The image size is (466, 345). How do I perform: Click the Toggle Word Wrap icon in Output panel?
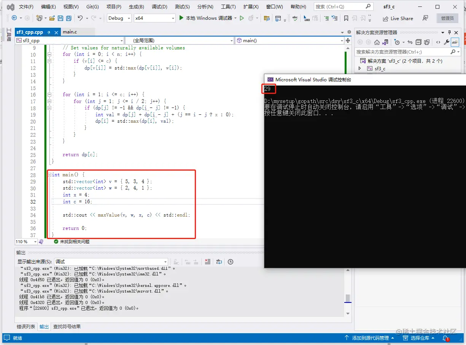[219, 262]
